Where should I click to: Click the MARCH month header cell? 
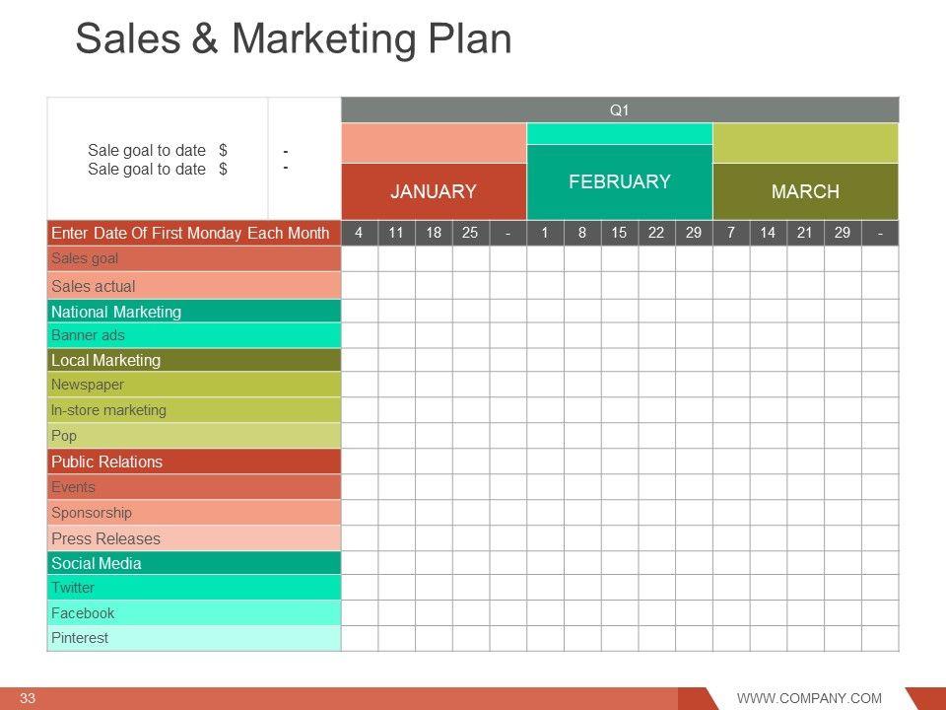point(805,191)
